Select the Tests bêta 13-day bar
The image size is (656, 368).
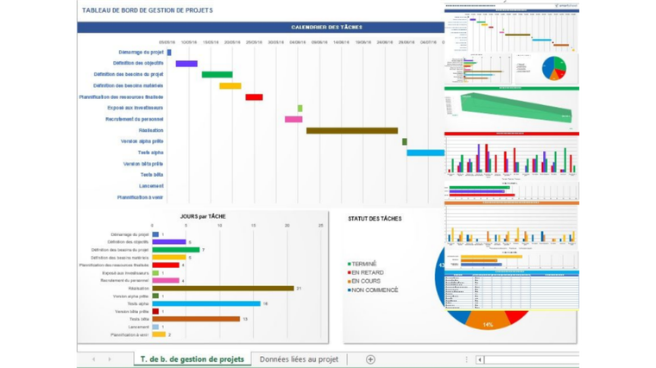(x=196, y=319)
